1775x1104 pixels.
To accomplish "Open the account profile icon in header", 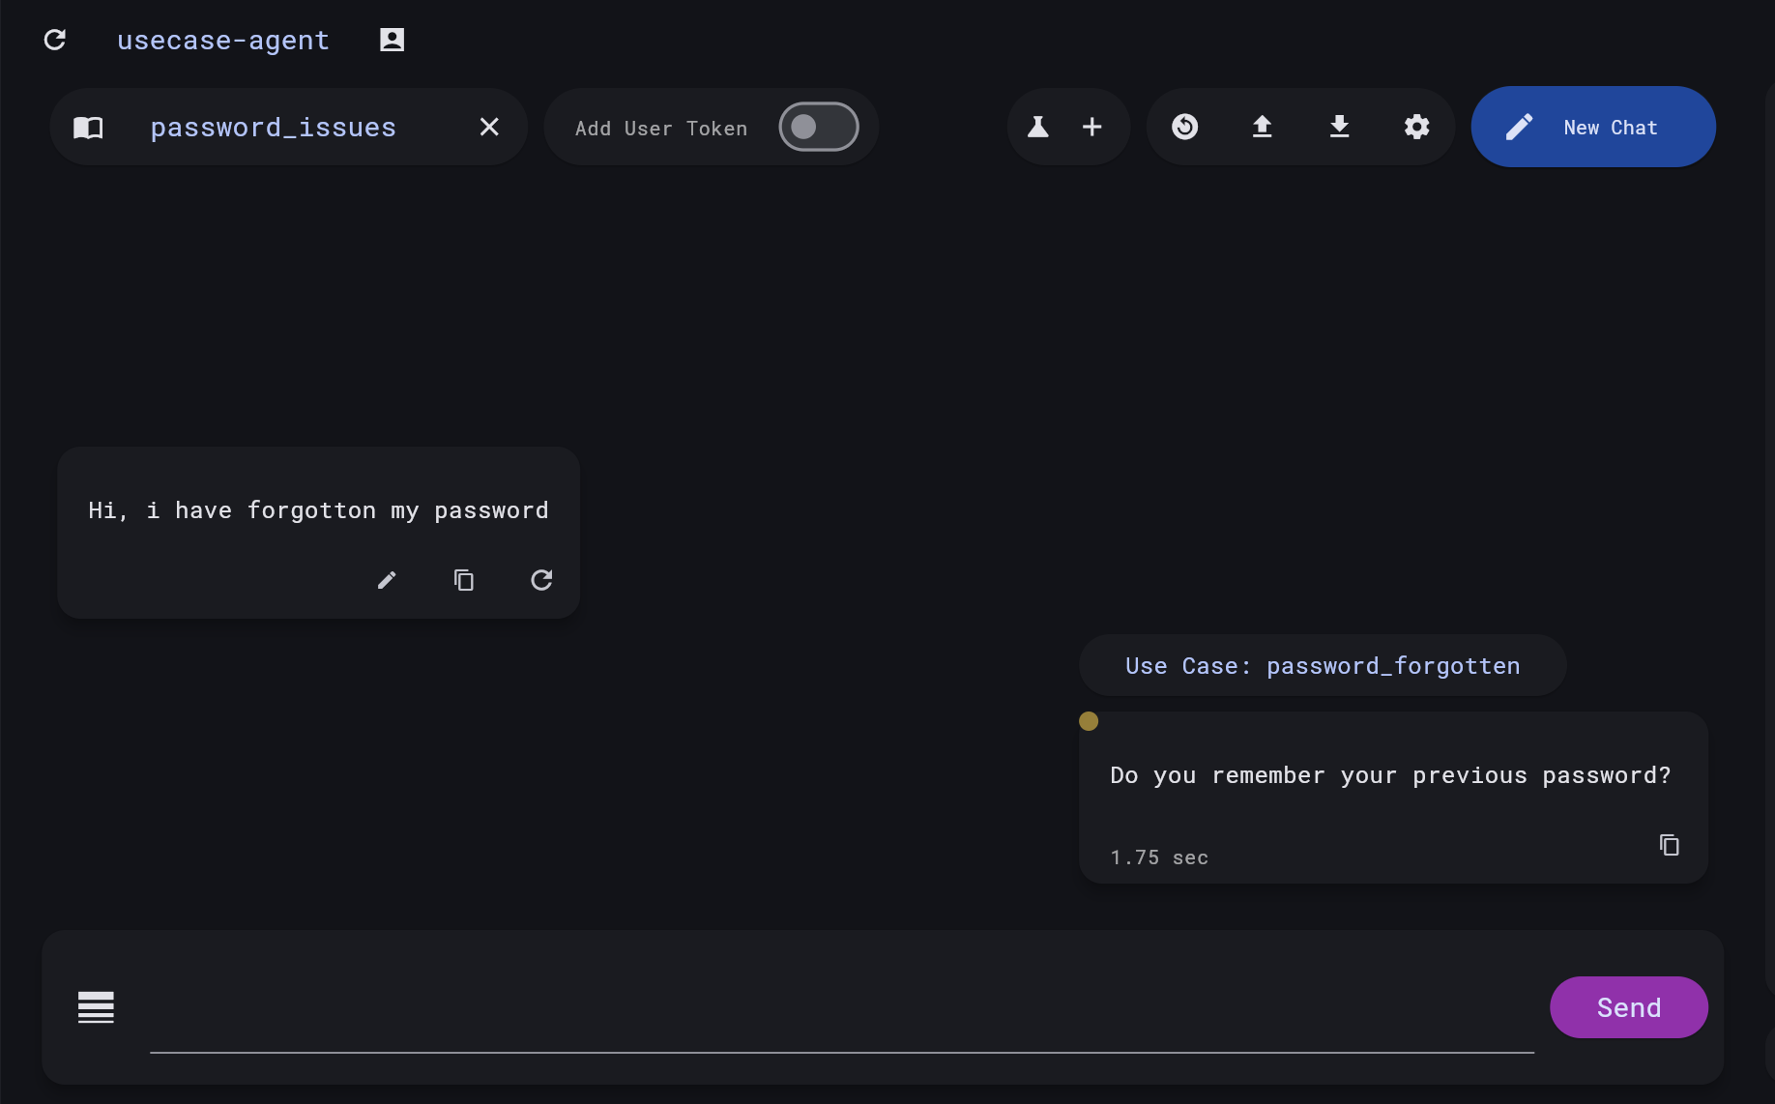I will point(392,40).
